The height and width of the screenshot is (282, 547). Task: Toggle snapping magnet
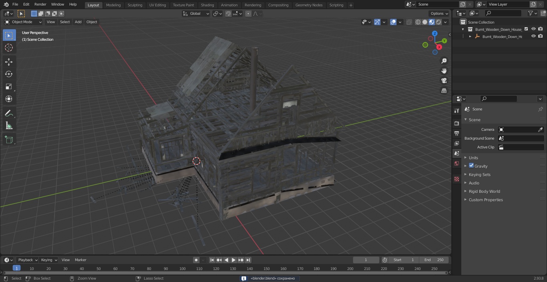[228, 14]
